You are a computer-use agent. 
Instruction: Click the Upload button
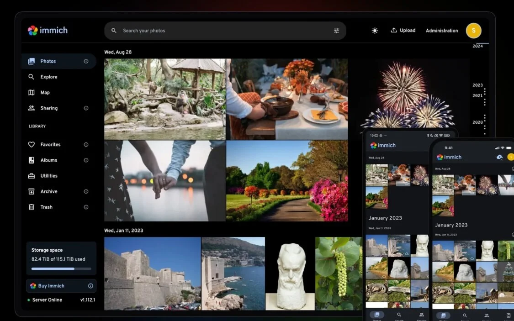click(403, 31)
